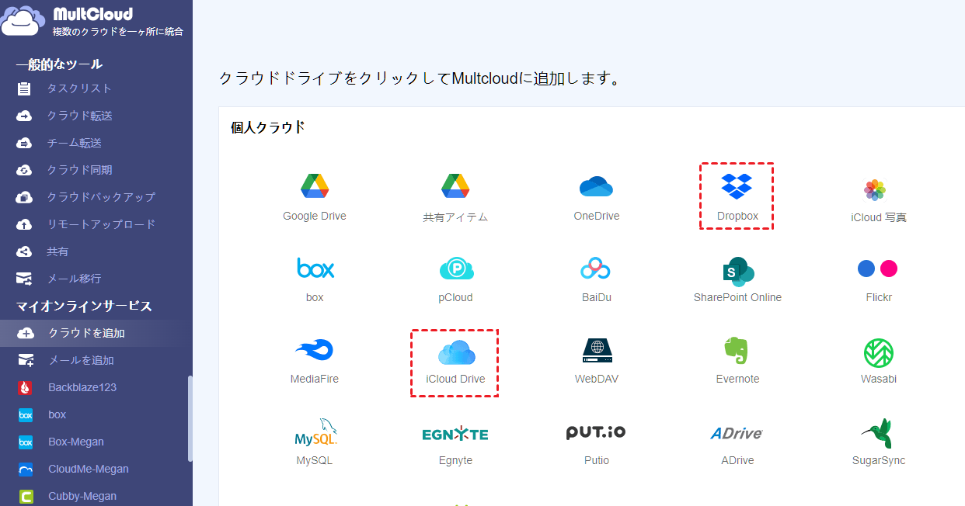
Task: Open クラウド同期 menu item
Action: click(79, 170)
